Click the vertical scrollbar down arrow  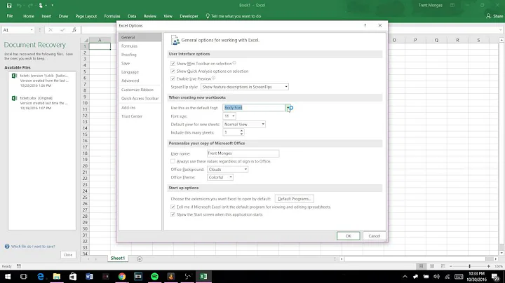[x=501, y=253]
